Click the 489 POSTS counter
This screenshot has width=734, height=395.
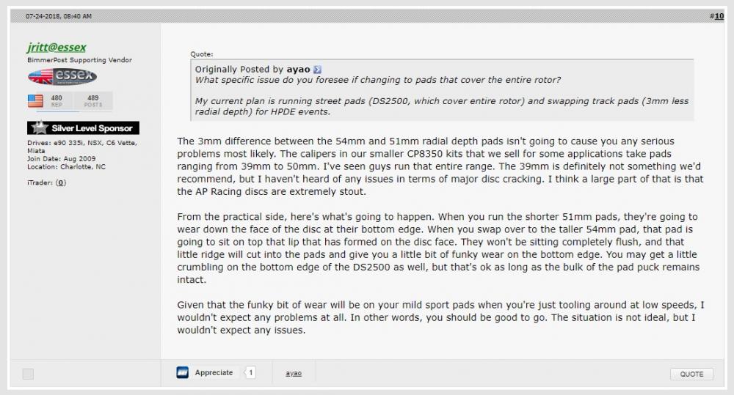point(92,100)
